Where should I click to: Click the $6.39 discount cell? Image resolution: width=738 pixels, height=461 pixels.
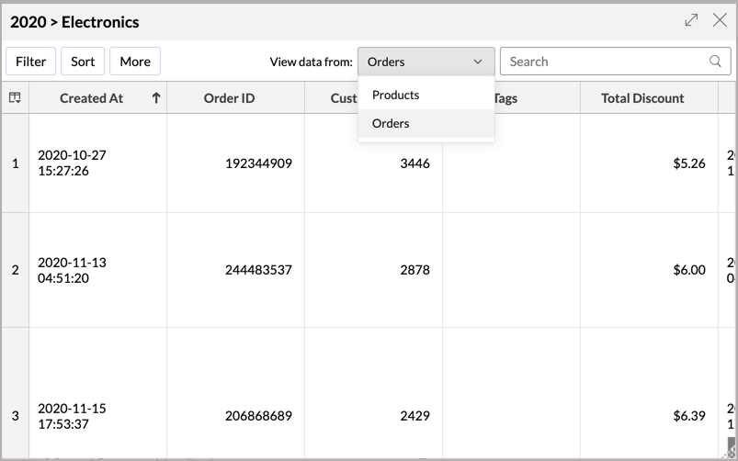689,416
